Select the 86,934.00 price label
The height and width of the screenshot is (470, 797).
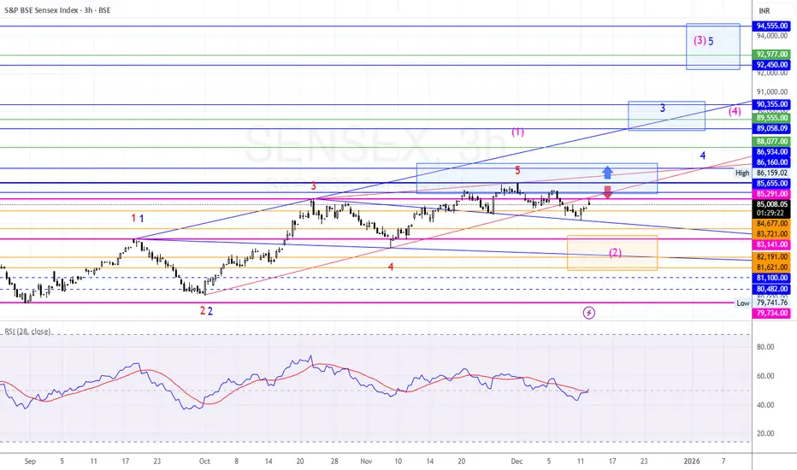(x=772, y=152)
